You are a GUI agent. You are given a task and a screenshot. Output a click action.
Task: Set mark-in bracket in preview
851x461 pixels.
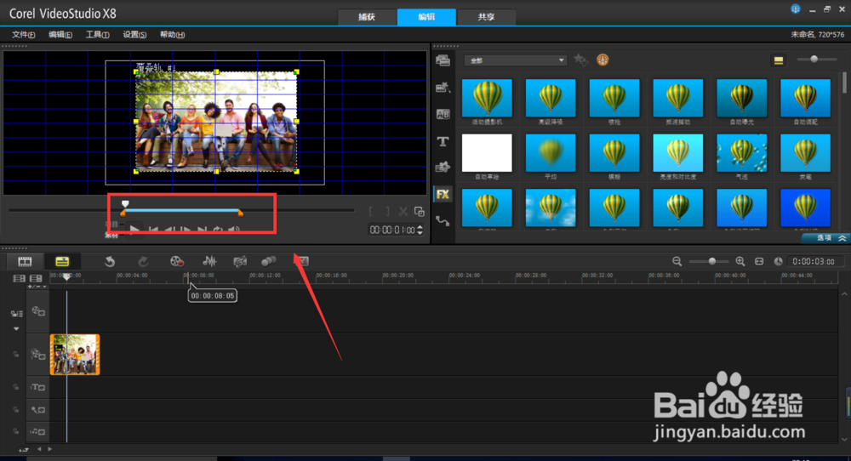point(371,212)
